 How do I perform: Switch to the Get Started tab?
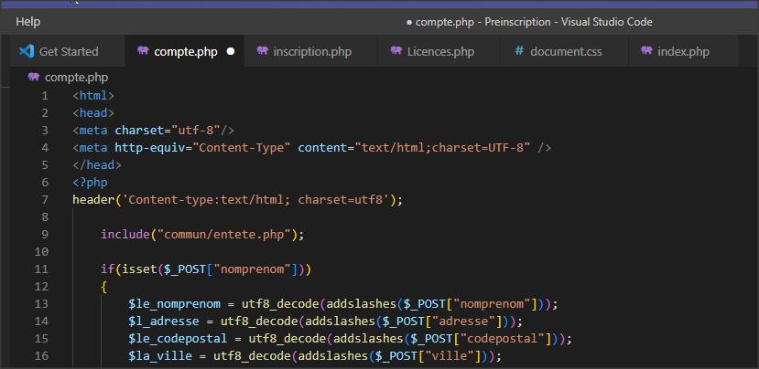(67, 51)
